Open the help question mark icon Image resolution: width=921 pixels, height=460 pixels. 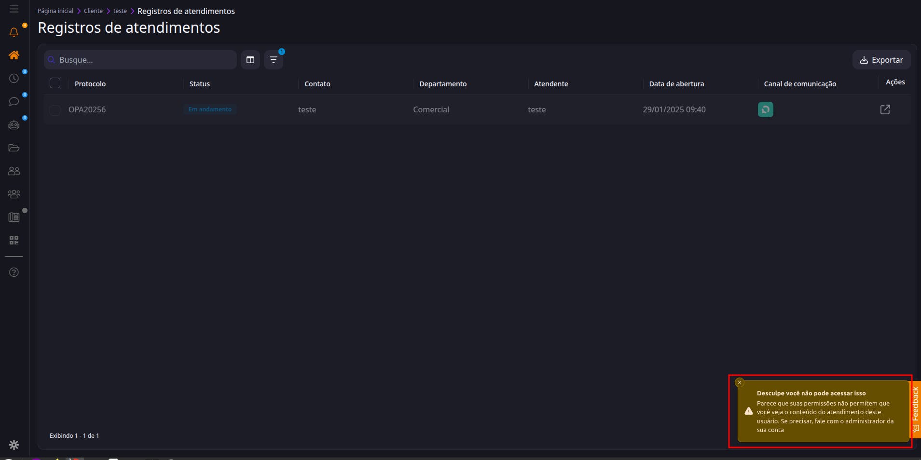(x=14, y=272)
